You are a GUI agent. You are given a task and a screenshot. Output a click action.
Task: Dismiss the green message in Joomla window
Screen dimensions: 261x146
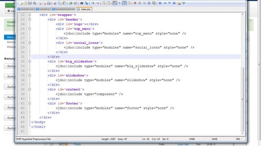pos(250,21)
